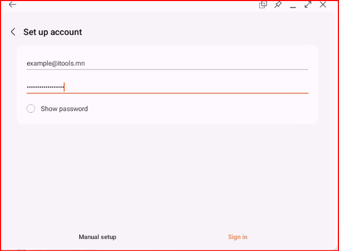Tap the orange Sign in button

pyautogui.click(x=237, y=237)
